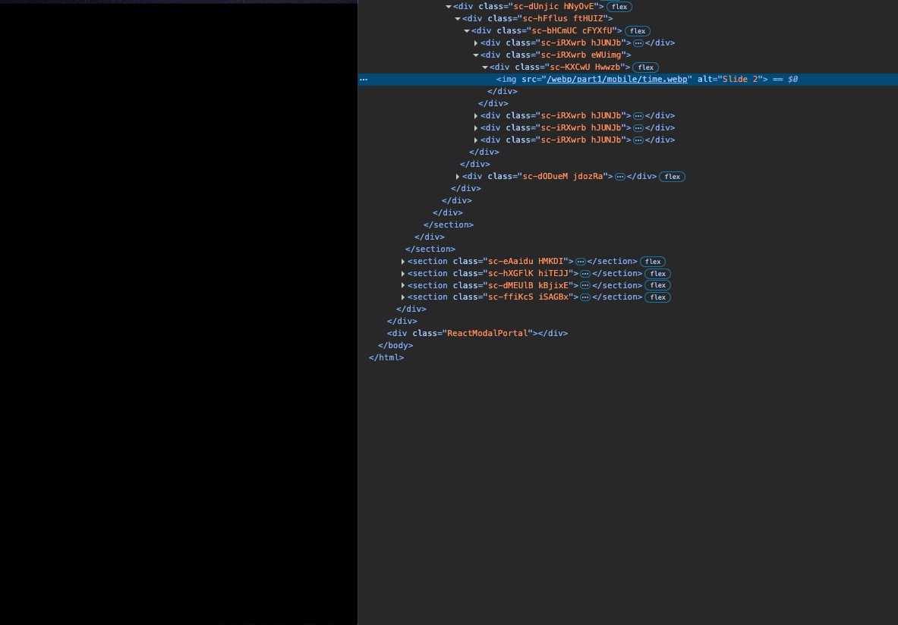This screenshot has width=898, height=625.
Task: Expand the sc-hXGFlK hiTEJJ section
Action: coord(402,273)
